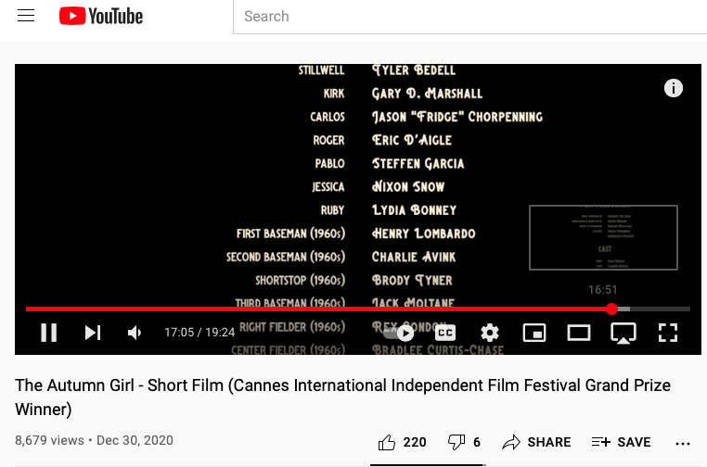Click the like count 220
This screenshot has width=707, height=467.
[x=415, y=442]
